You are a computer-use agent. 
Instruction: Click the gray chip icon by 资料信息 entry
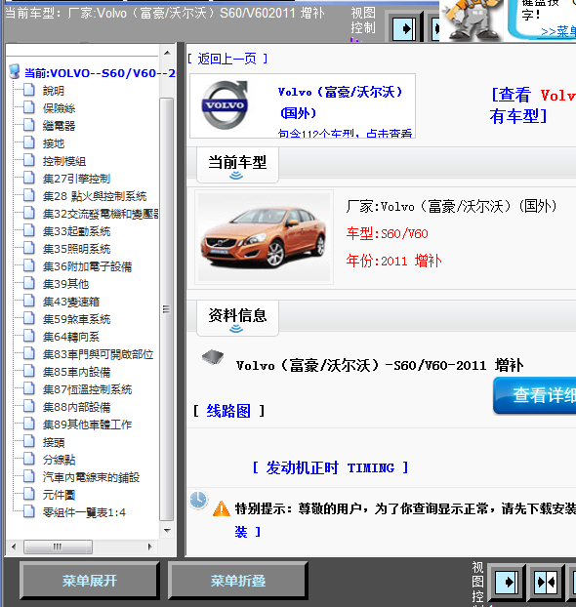click(x=213, y=356)
